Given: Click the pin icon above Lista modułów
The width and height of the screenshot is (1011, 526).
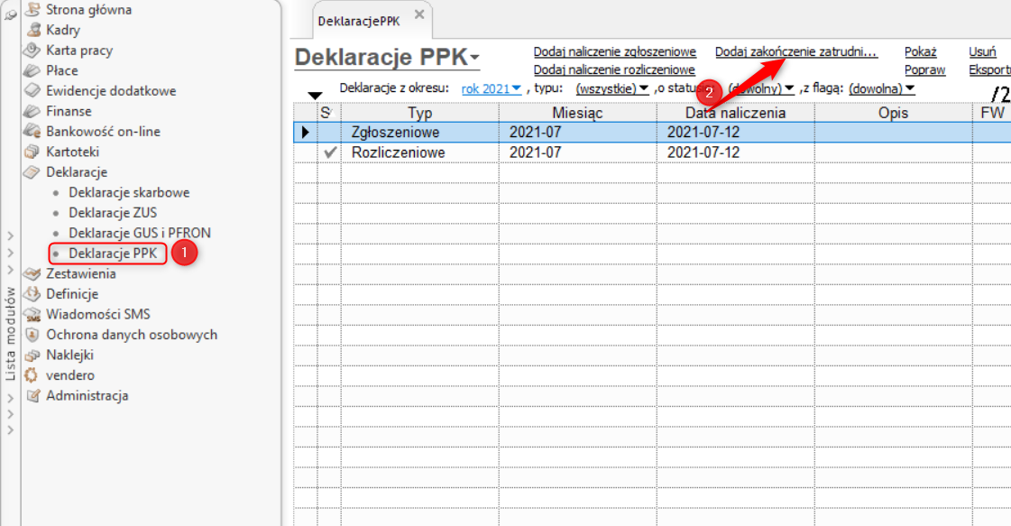Looking at the screenshot, I should coord(10,15).
